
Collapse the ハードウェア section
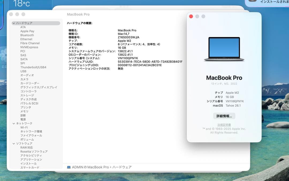point(14,23)
